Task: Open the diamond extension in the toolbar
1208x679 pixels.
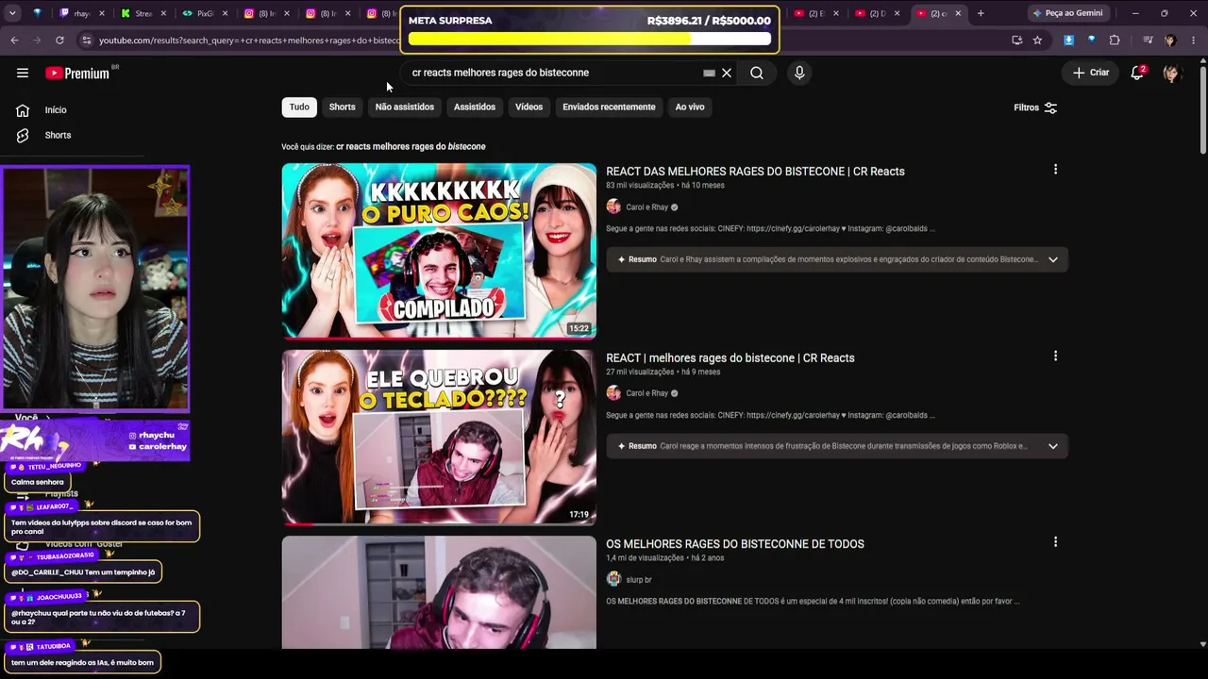Action: pos(1091,41)
